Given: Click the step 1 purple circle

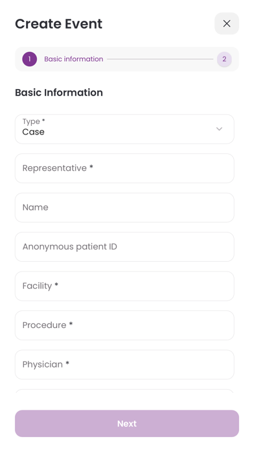Looking at the screenshot, I should [x=29, y=59].
